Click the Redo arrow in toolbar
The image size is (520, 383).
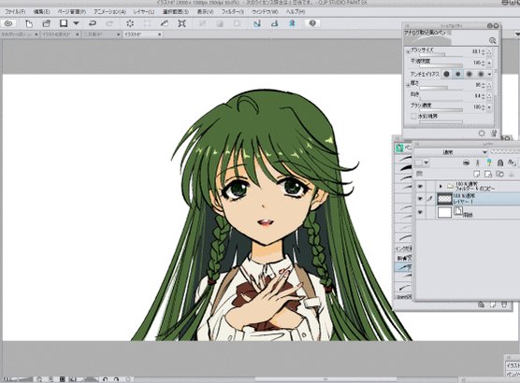point(109,23)
